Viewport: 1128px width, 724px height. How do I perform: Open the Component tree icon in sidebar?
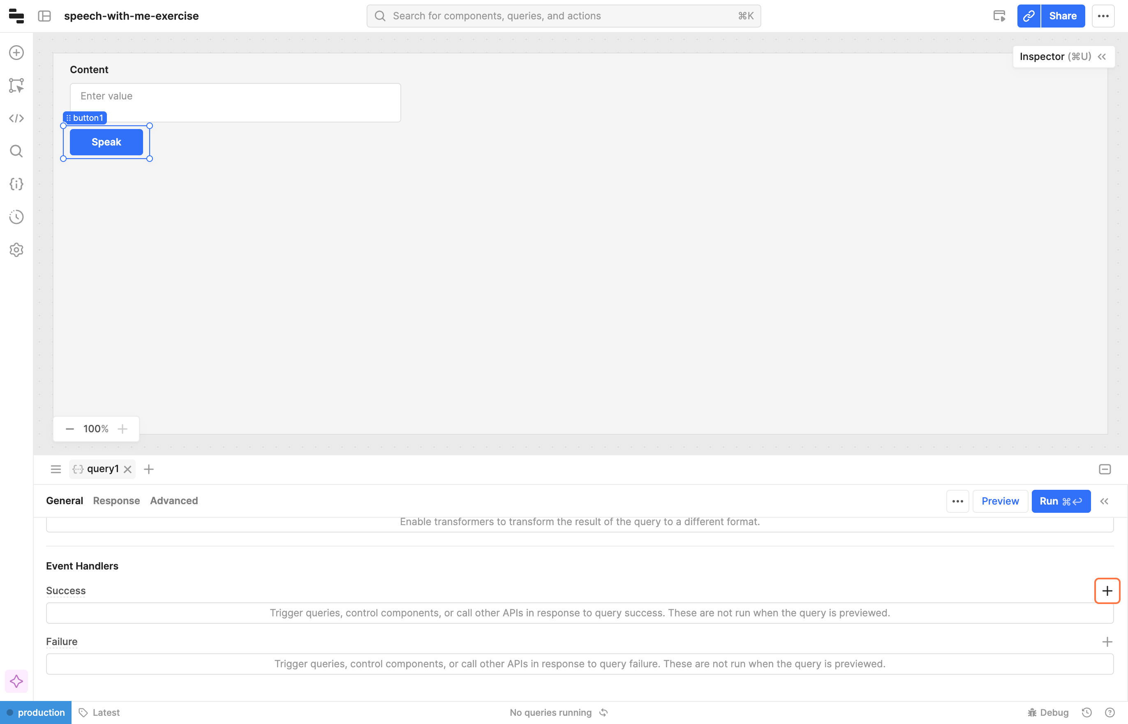click(x=16, y=85)
